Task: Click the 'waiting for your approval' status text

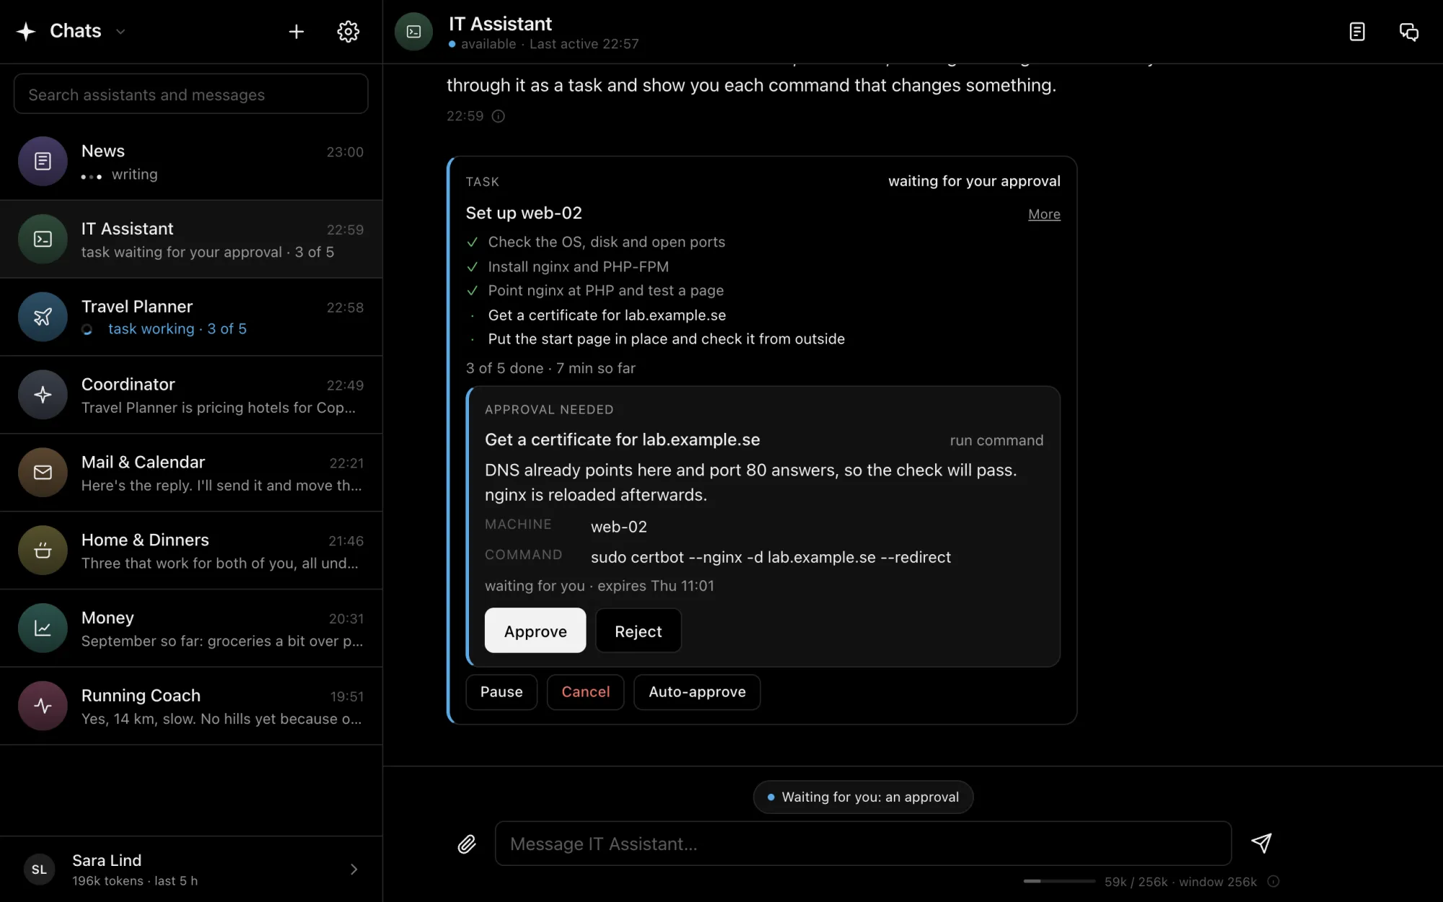Action: 974,181
